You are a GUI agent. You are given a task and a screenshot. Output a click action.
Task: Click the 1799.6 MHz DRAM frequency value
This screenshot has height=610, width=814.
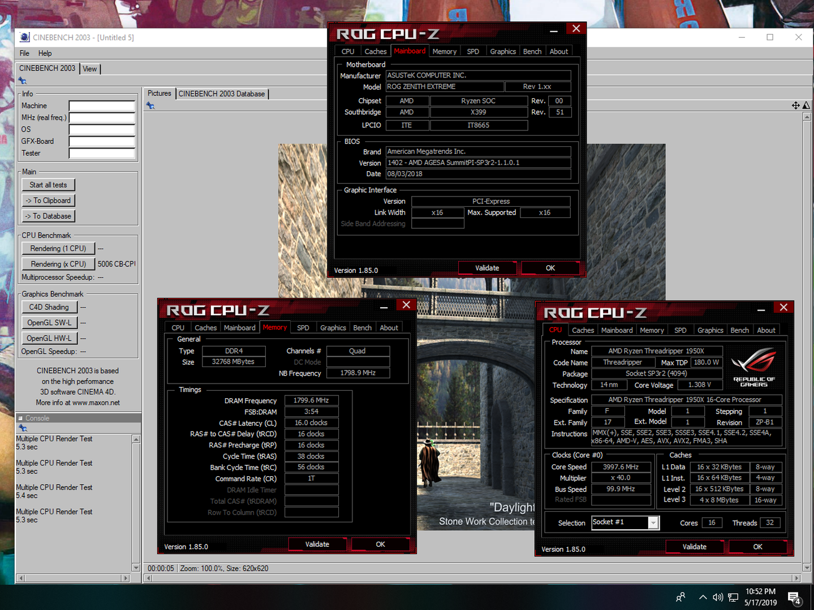click(x=311, y=400)
